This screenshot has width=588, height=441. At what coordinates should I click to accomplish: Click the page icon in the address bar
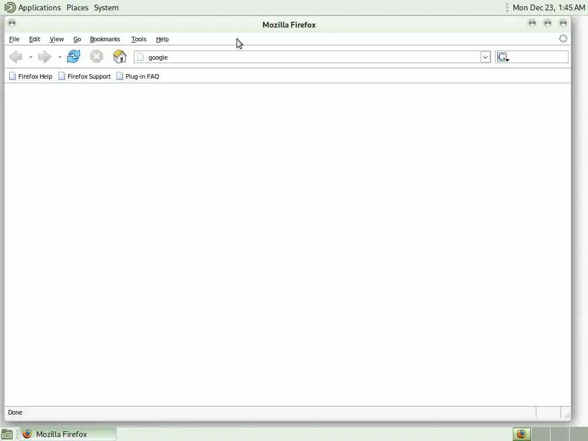tap(141, 57)
